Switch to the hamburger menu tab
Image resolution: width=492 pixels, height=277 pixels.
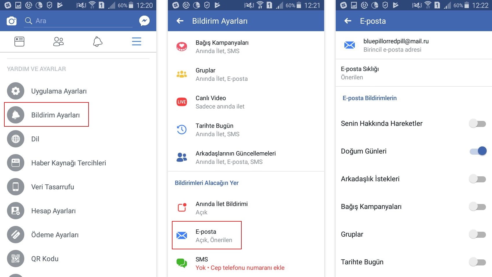pyautogui.click(x=137, y=42)
